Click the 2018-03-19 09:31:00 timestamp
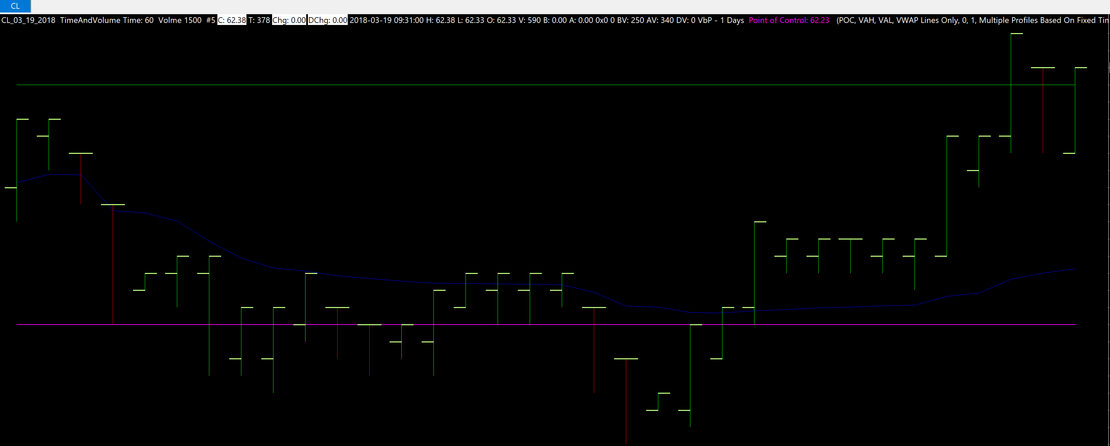The image size is (1110, 446). pos(386,20)
